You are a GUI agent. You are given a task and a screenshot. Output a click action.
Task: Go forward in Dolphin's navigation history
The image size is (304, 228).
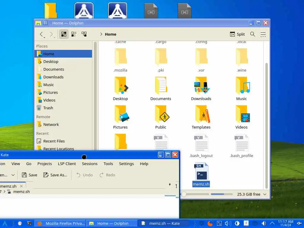tap(52, 34)
